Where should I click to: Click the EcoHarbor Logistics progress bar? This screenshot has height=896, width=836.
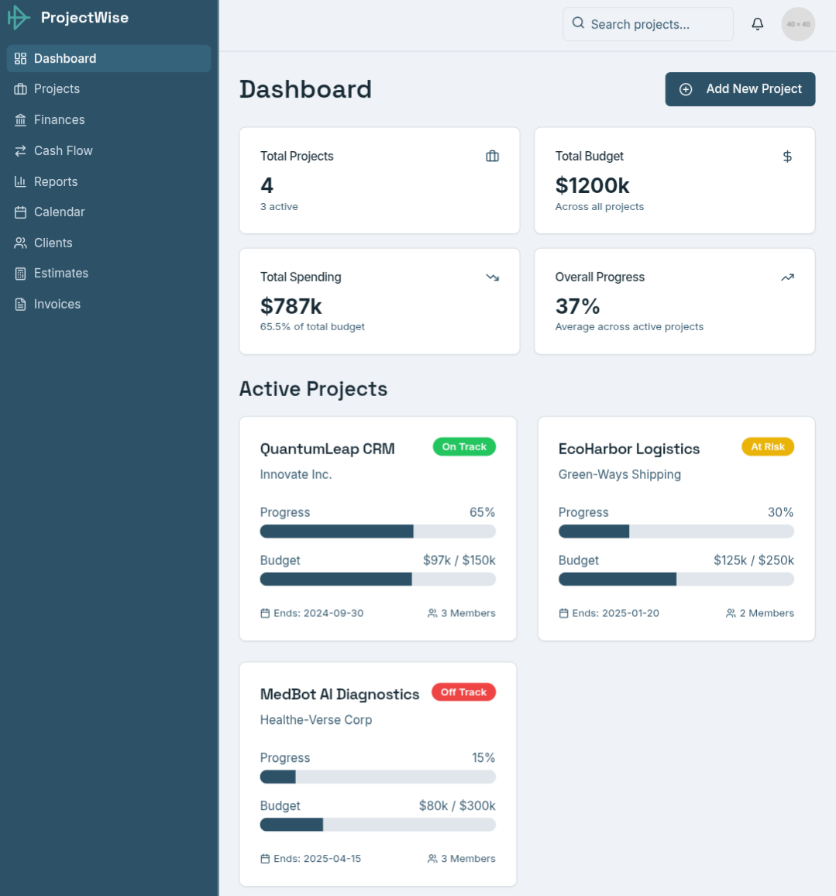[676, 532]
